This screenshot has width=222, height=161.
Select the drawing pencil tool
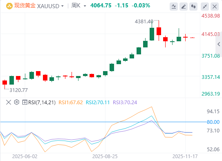(184, 7)
